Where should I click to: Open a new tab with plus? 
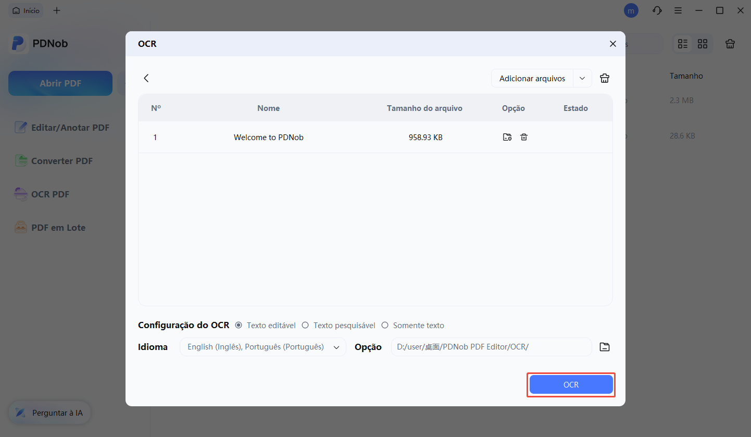[x=57, y=10]
